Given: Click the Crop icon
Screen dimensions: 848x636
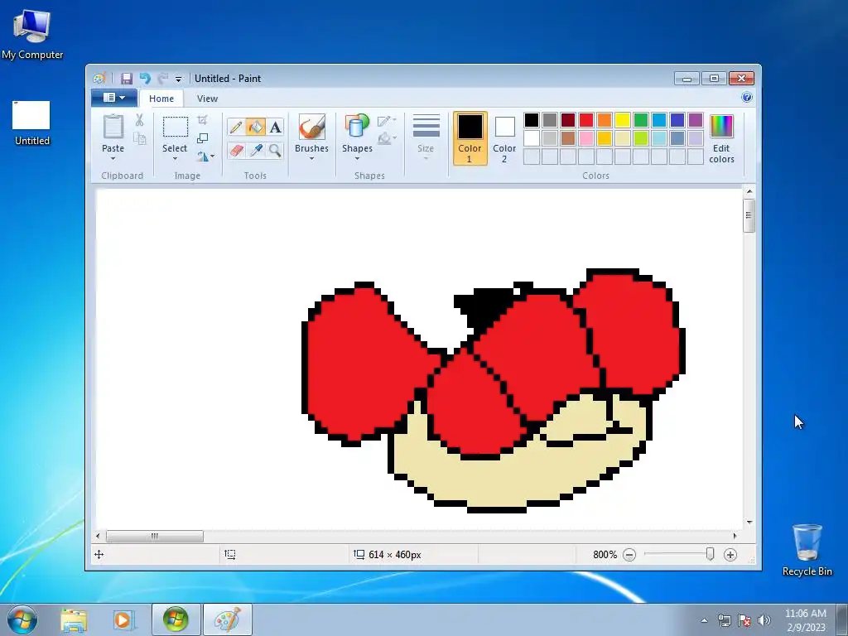Looking at the screenshot, I should (x=202, y=120).
